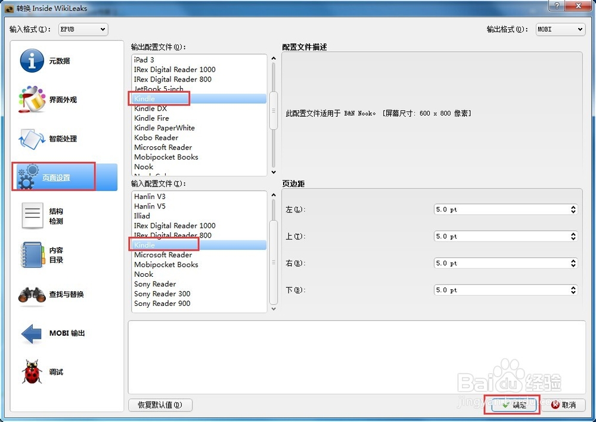This screenshot has height=422, width=596.
Task: Select the 查找与替换 binoculars icon
Action: coord(32,295)
